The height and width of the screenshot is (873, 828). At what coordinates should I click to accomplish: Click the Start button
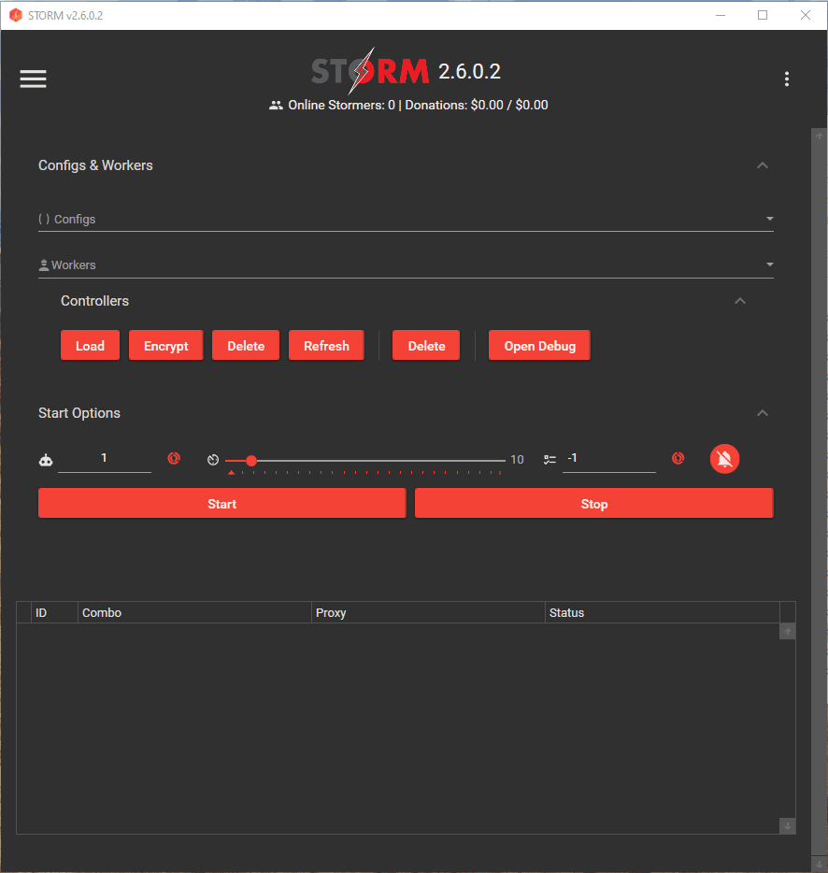point(222,503)
